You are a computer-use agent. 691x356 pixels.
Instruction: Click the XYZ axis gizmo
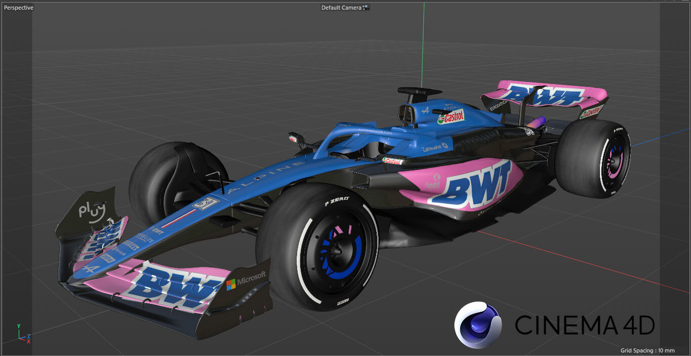[x=24, y=334]
